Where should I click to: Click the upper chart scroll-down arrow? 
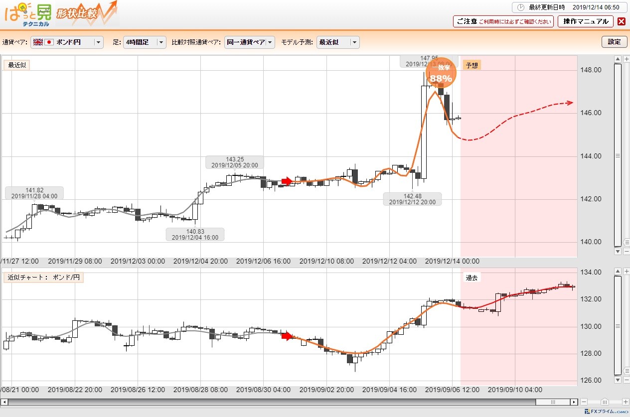pyautogui.click(x=618, y=252)
